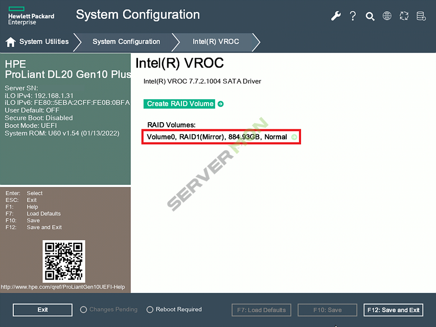Click the F12: Save and Exit hint text
This screenshot has height=327, width=436.
click(34, 227)
